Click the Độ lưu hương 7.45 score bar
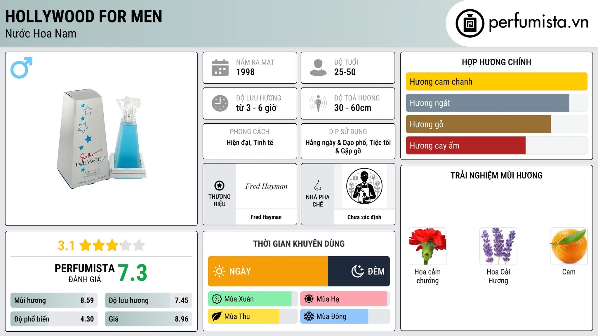This screenshot has height=336, width=598. click(x=148, y=300)
